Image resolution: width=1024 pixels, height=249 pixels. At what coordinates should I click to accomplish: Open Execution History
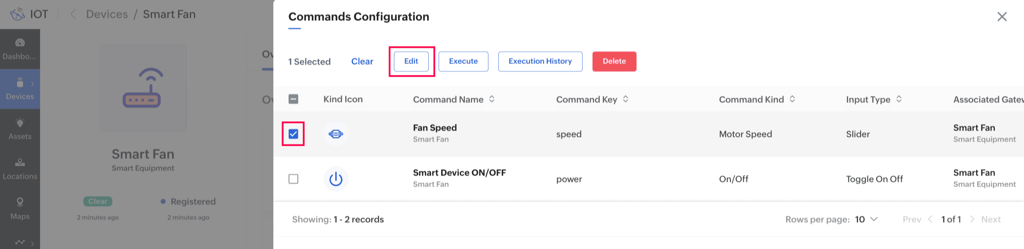tap(540, 61)
